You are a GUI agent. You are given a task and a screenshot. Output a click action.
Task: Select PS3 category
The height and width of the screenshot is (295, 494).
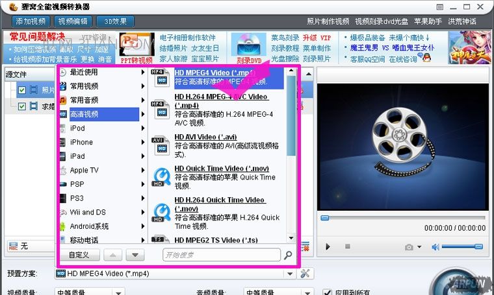pos(77,198)
